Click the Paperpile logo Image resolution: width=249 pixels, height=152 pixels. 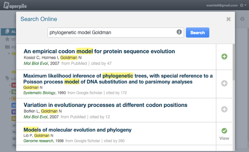[x=15, y=5]
